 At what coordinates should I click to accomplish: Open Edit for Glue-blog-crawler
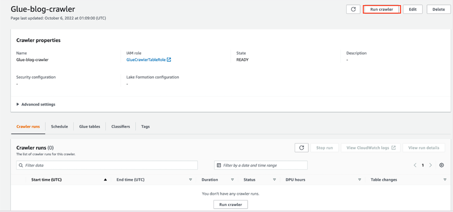click(413, 9)
